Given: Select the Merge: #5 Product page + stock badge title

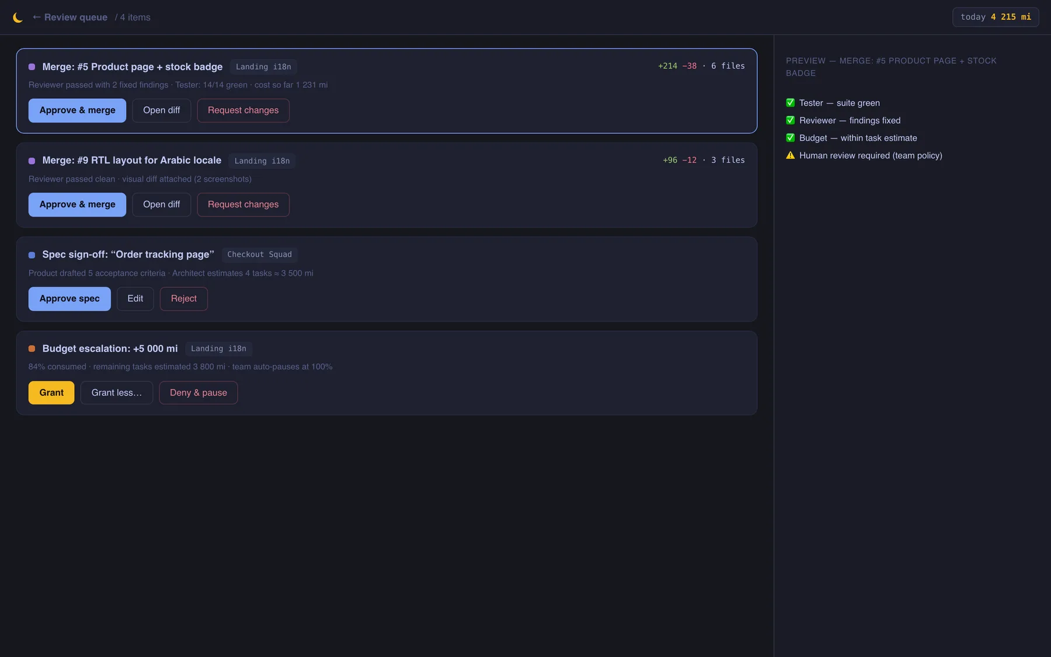Looking at the screenshot, I should coord(133,67).
